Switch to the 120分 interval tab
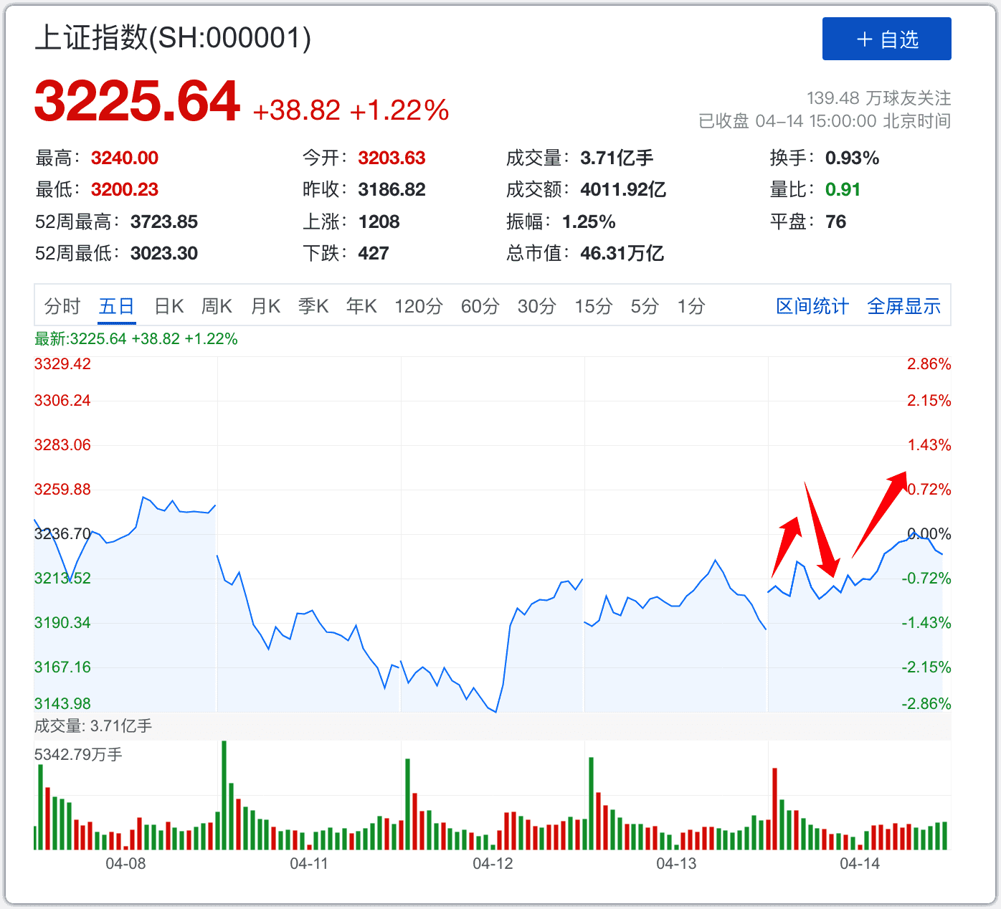 click(x=419, y=307)
